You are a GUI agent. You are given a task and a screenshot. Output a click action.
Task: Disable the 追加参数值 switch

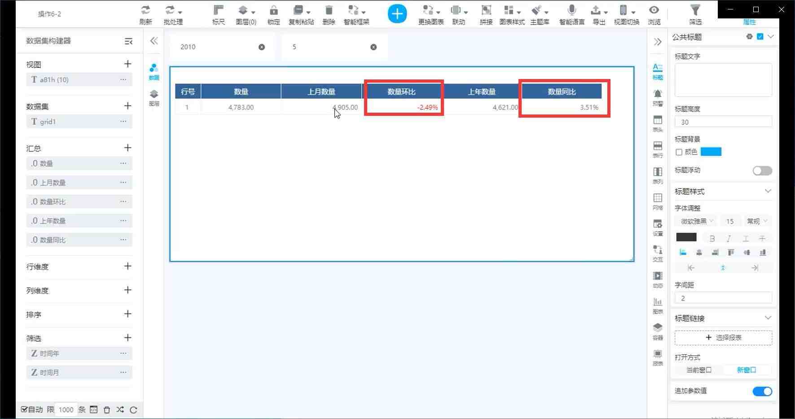click(762, 392)
